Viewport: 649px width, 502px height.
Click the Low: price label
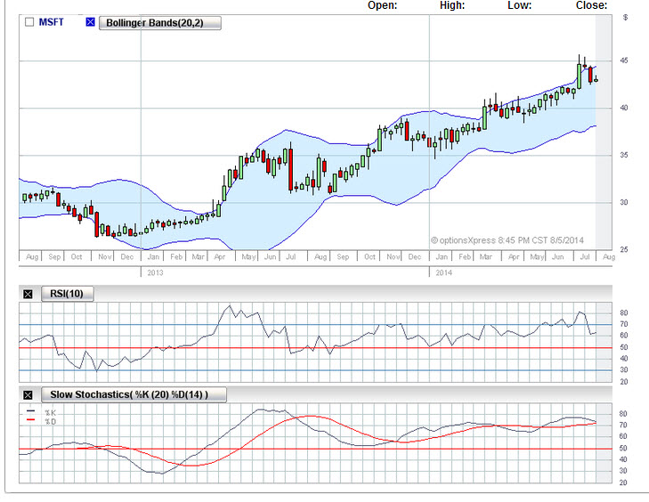519,5
